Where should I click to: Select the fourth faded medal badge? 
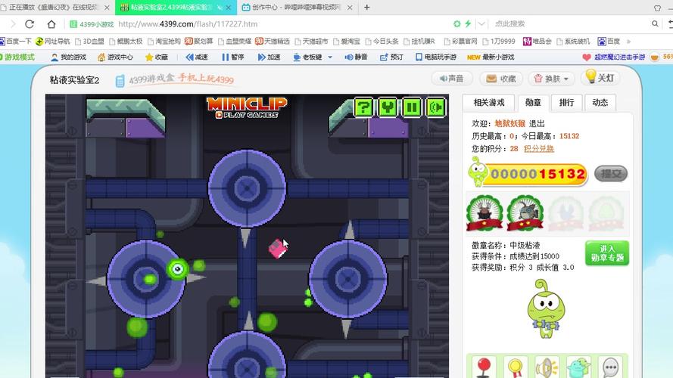pyautogui.click(x=606, y=213)
